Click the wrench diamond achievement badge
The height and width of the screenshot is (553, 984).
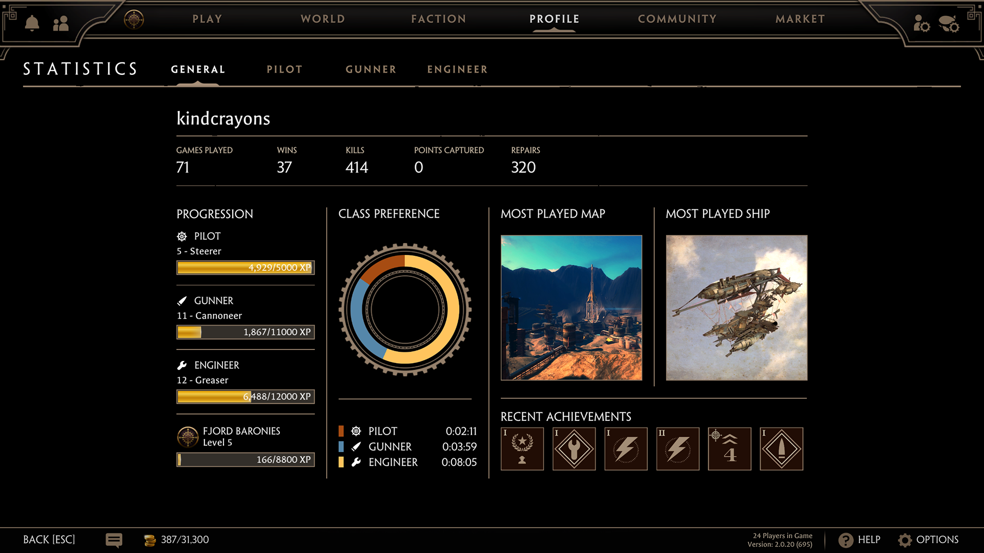click(x=574, y=449)
